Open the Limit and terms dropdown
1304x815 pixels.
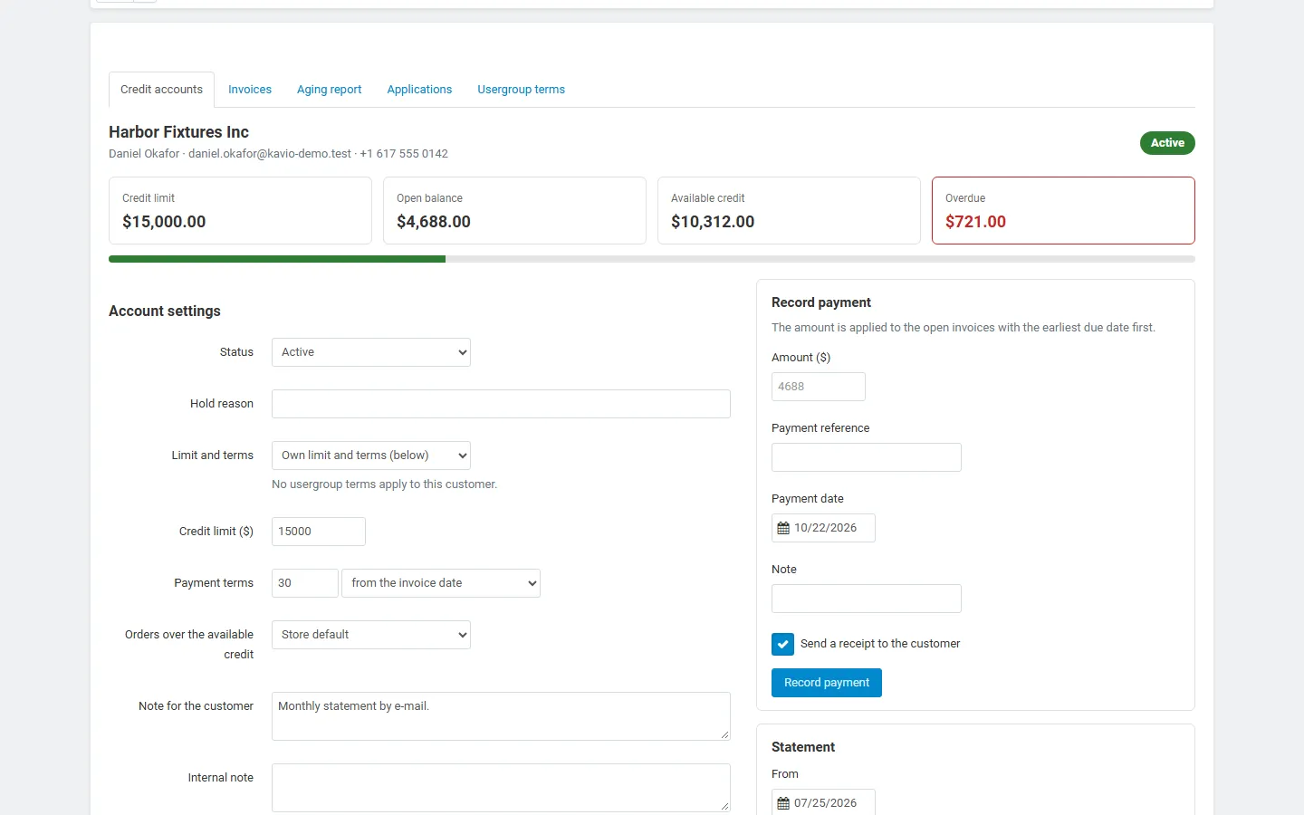pos(371,455)
